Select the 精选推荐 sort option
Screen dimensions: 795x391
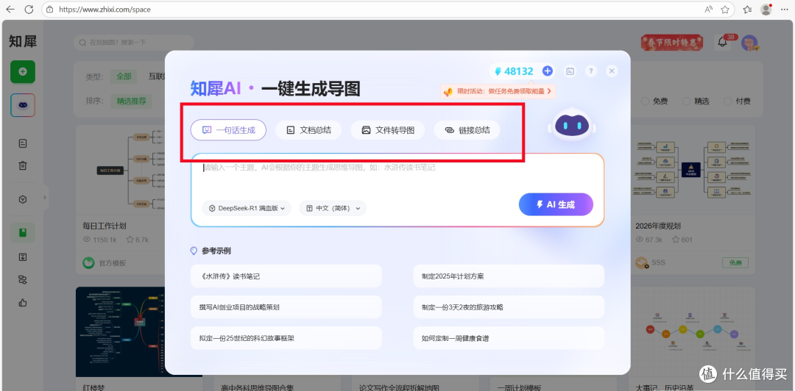click(x=131, y=101)
